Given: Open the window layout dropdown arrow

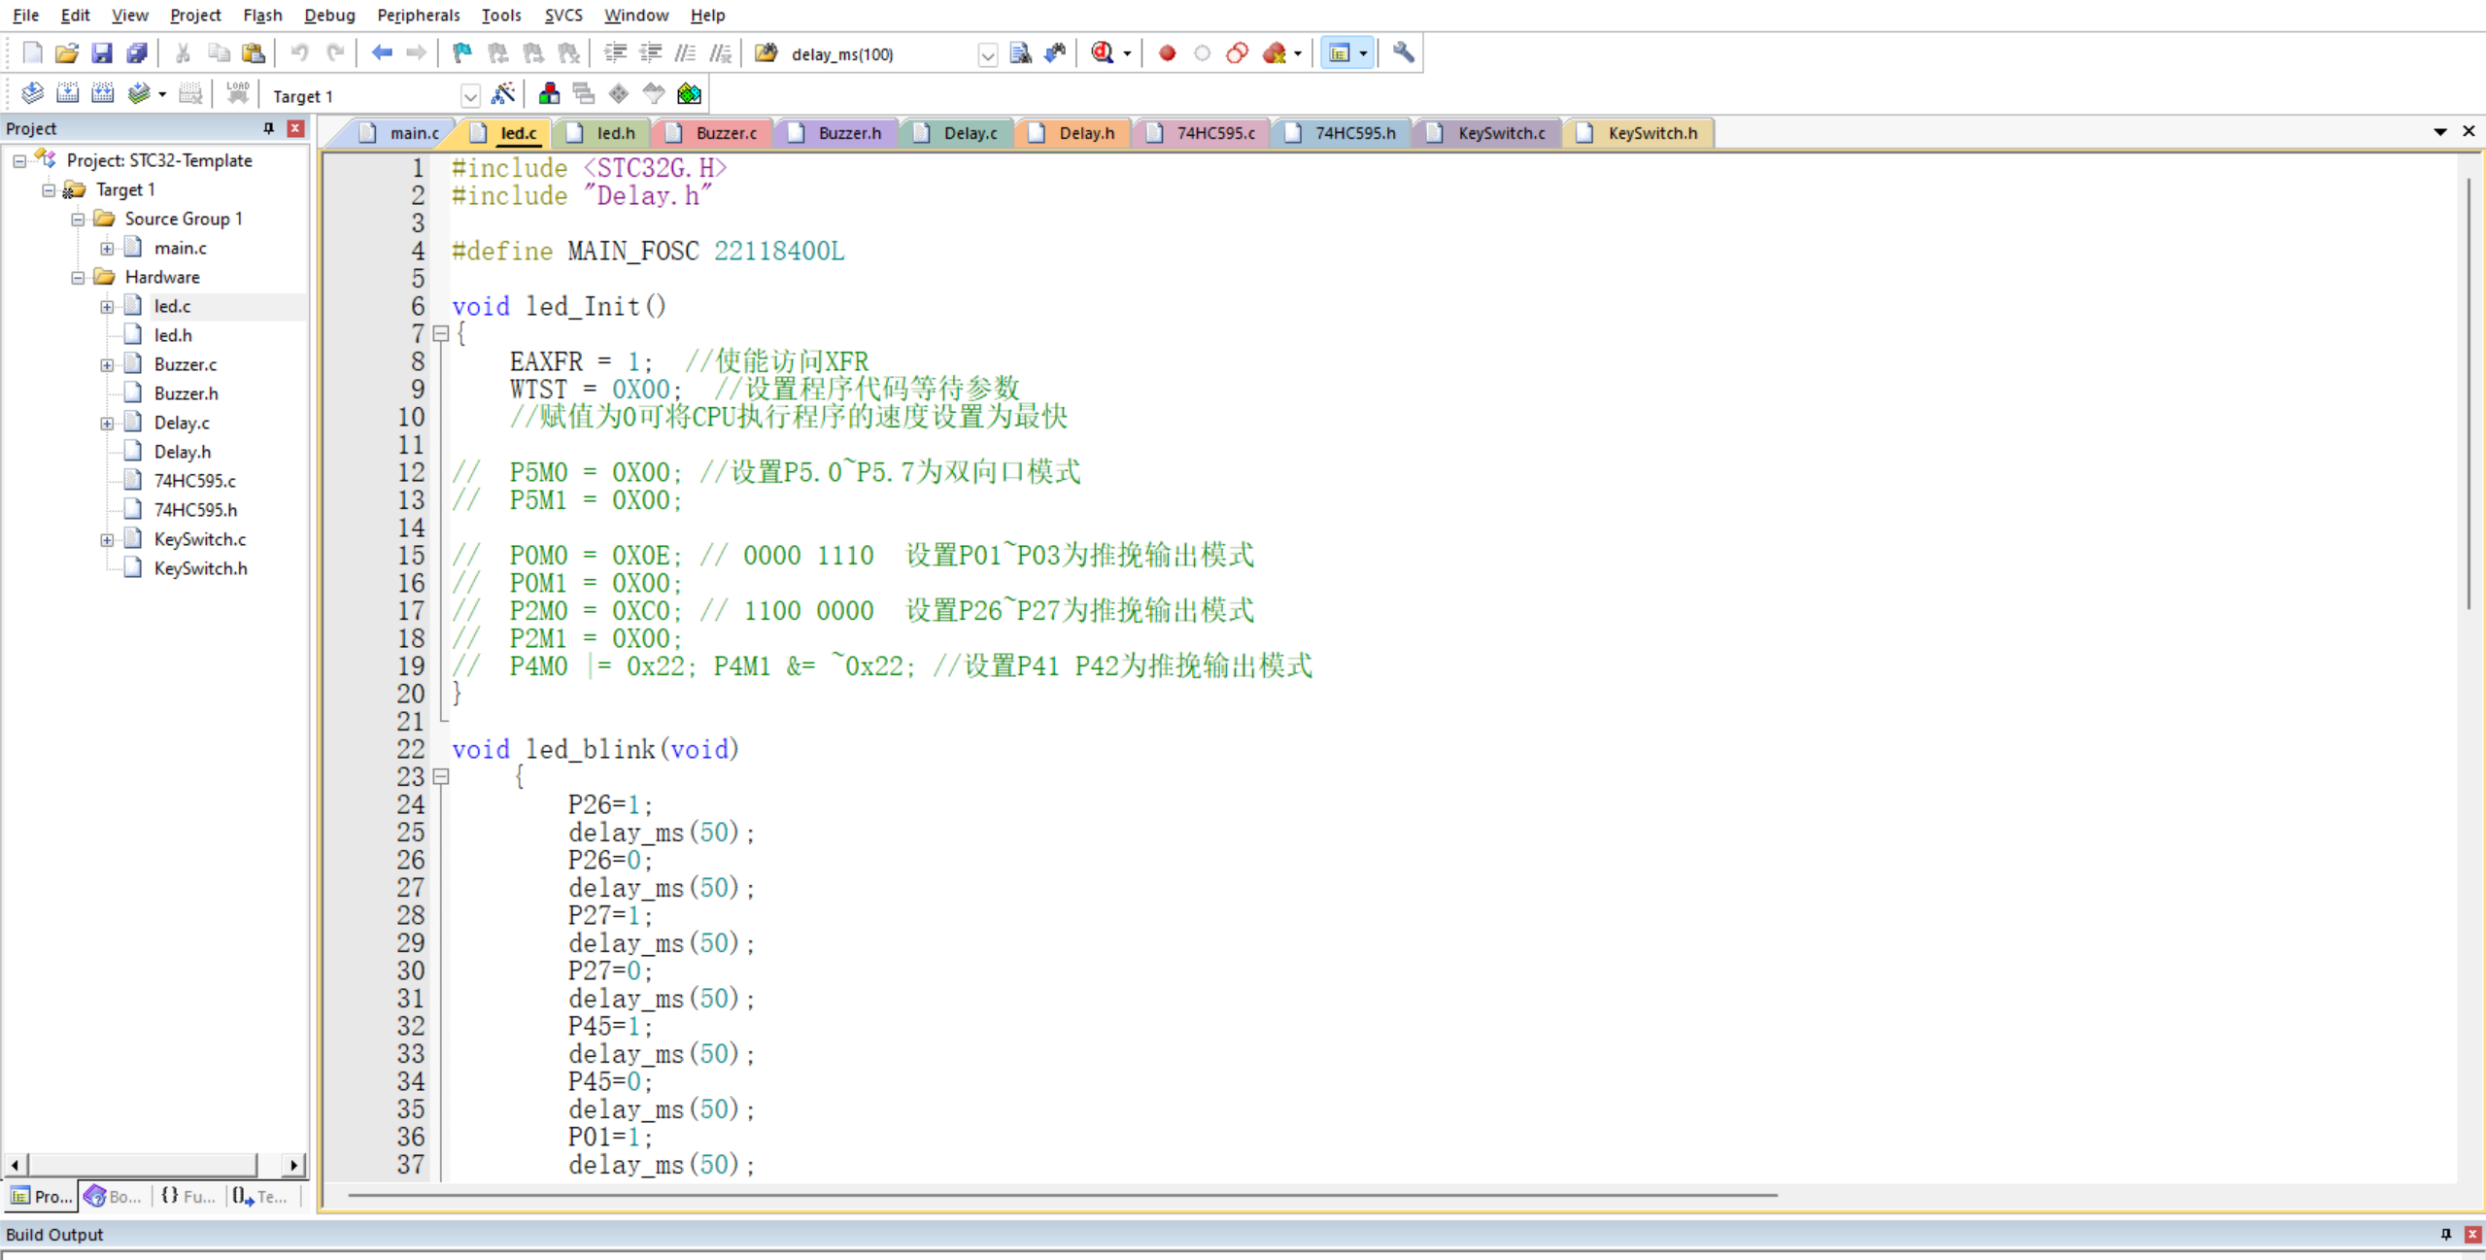Looking at the screenshot, I should tap(1363, 53).
